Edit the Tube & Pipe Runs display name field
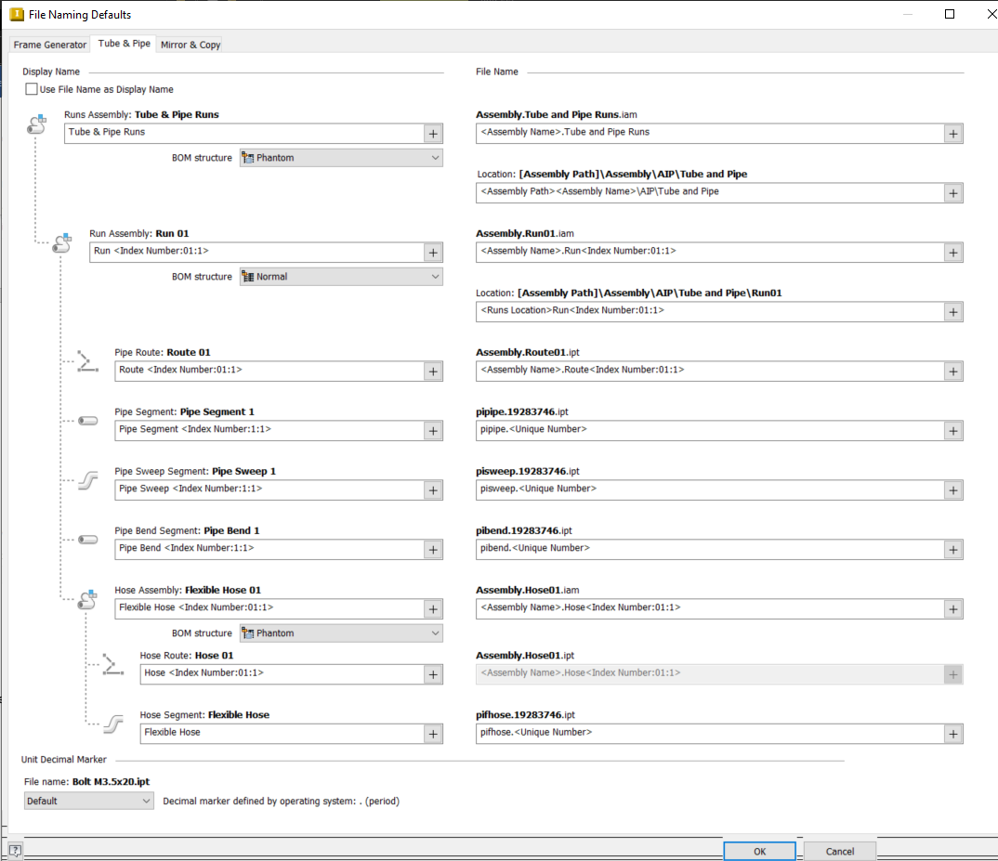Viewport: 998px width, 861px height. click(243, 134)
